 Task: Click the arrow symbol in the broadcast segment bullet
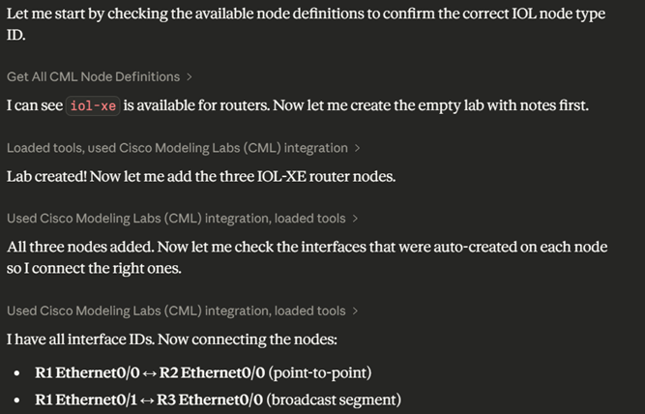point(151,399)
